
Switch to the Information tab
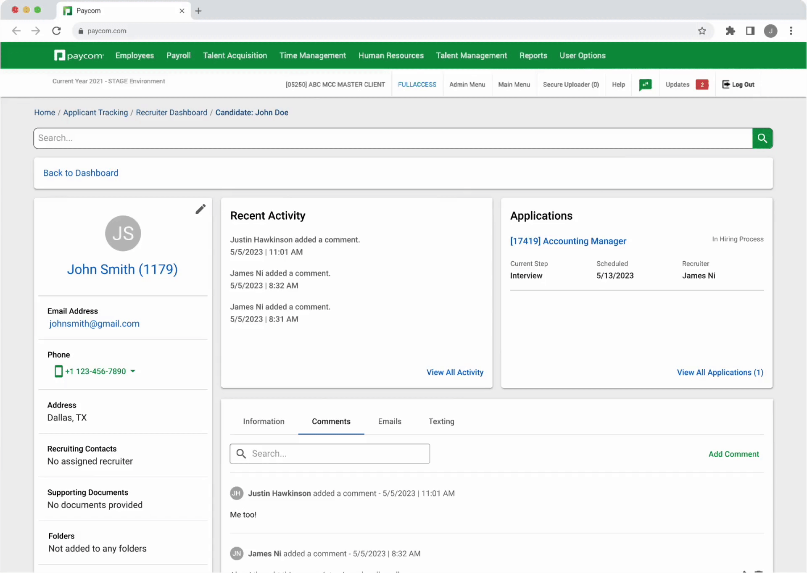coord(264,421)
